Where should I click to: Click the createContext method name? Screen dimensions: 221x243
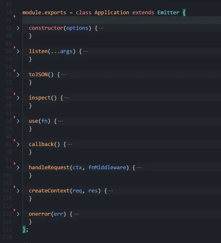(x=49, y=191)
